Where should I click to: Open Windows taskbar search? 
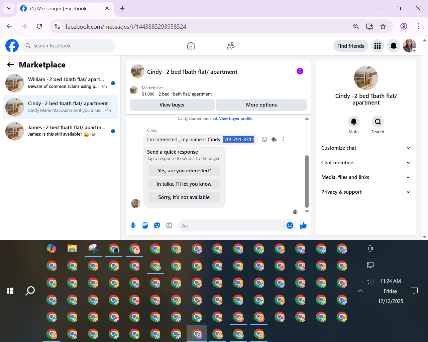(30, 291)
